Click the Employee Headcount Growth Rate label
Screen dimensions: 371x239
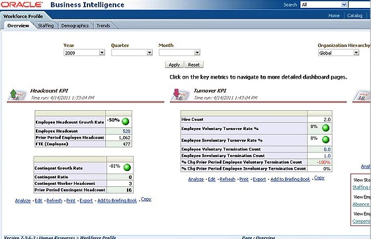click(69, 122)
